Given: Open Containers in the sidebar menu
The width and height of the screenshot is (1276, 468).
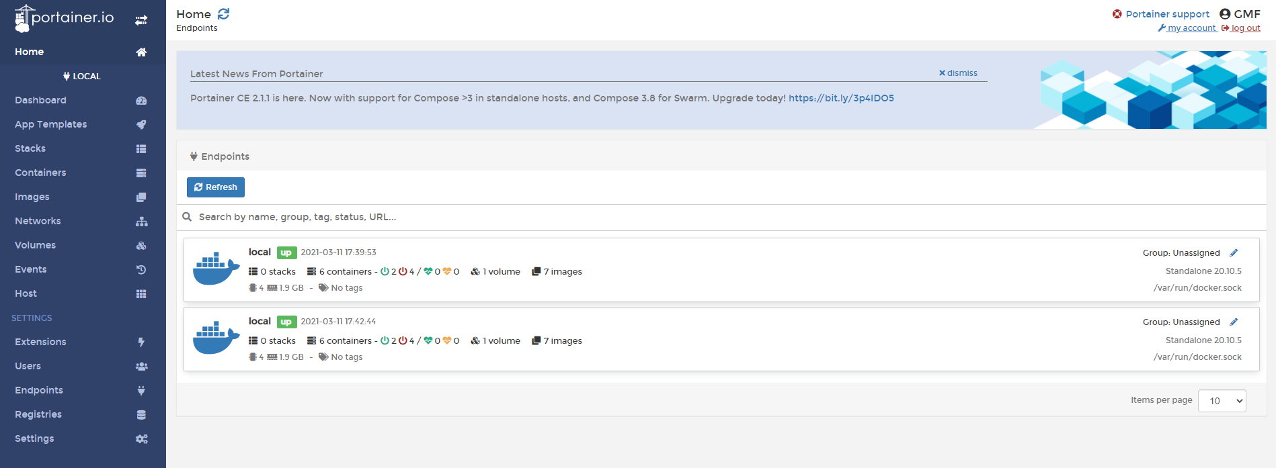Looking at the screenshot, I should point(40,173).
